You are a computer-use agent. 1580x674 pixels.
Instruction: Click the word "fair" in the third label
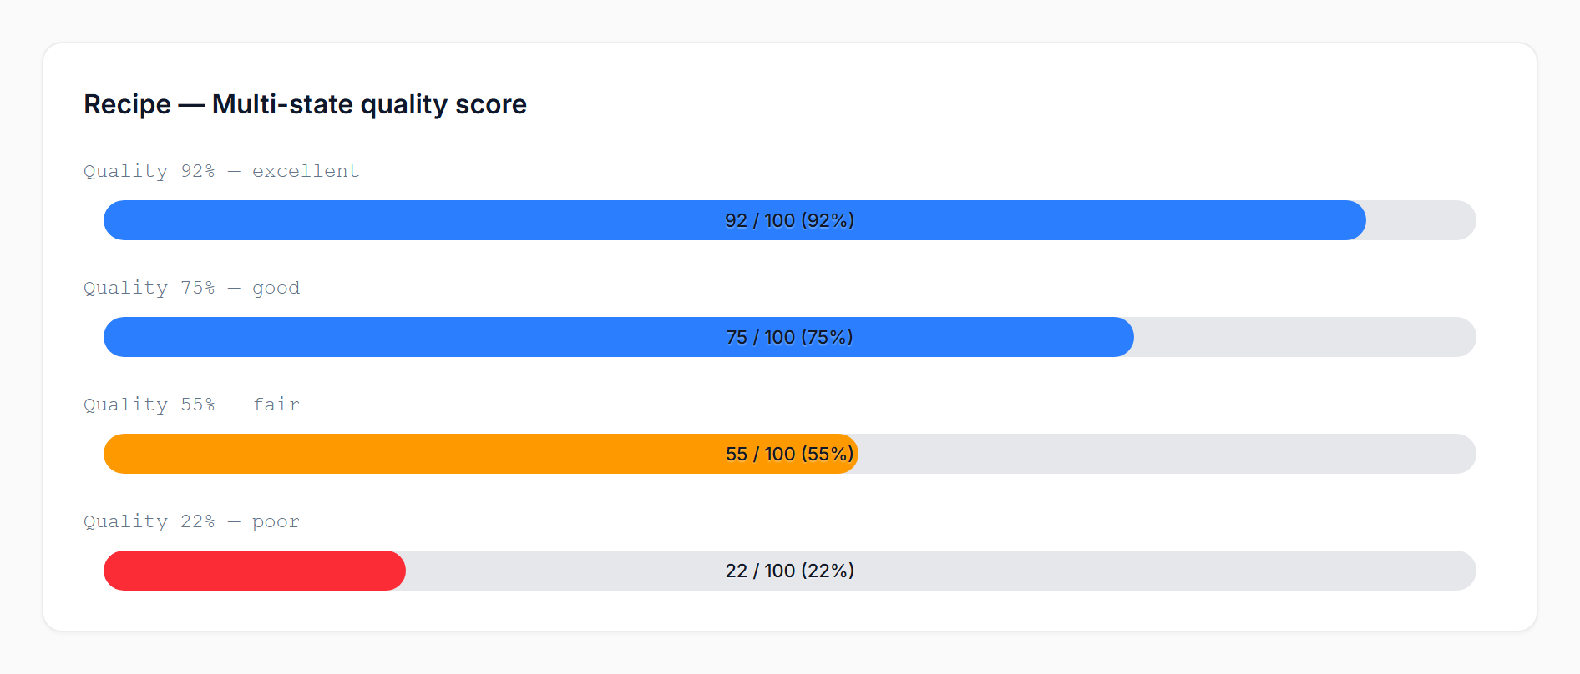click(x=276, y=405)
